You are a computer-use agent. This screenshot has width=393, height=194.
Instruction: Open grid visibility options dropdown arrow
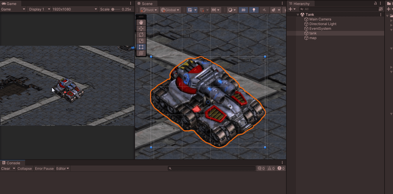click(195, 10)
